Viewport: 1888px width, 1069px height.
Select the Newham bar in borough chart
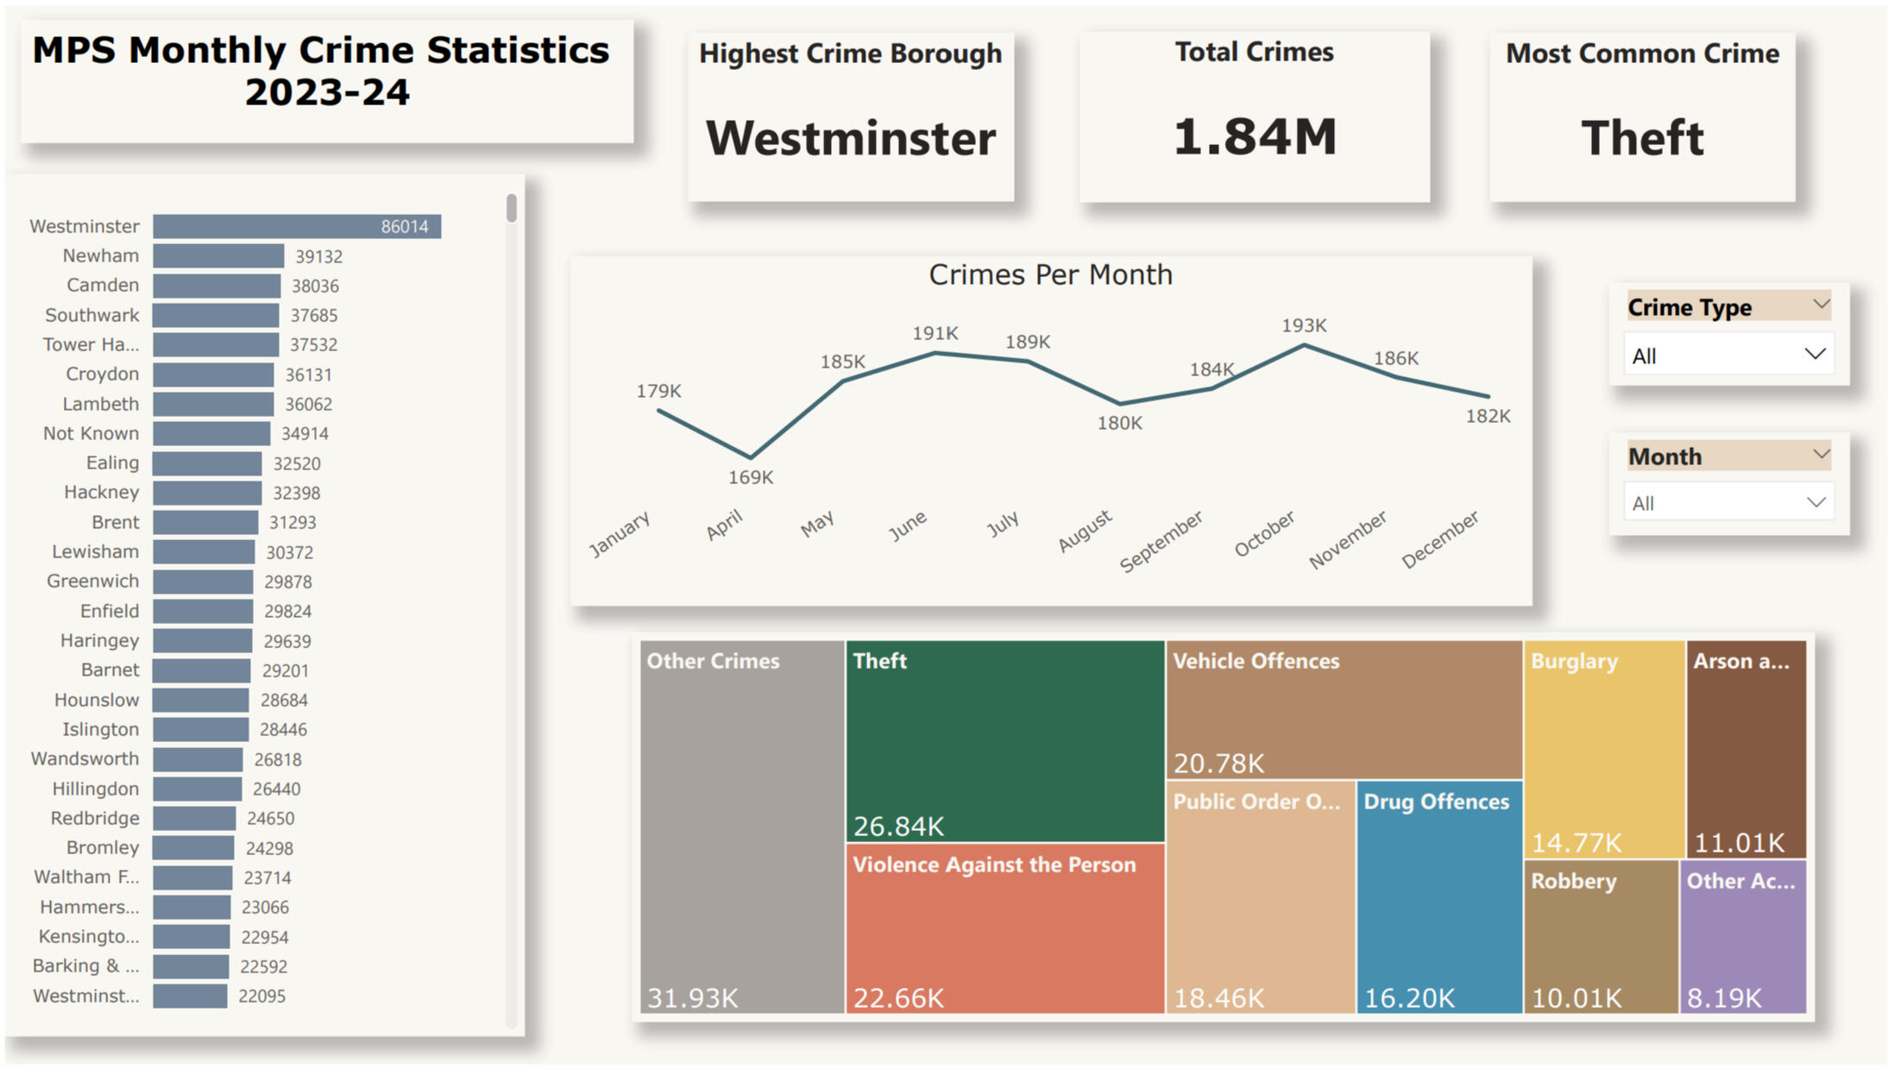point(218,256)
